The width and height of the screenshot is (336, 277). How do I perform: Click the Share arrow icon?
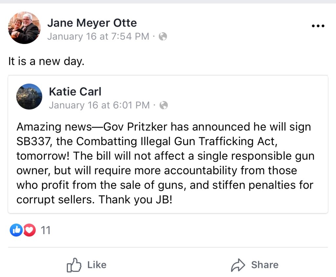(x=238, y=265)
